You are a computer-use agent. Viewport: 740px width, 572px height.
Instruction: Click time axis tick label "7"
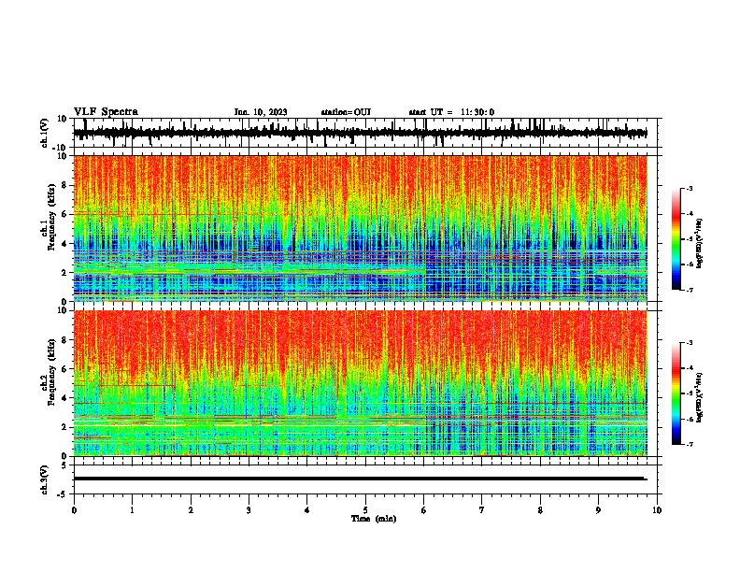pos(482,510)
